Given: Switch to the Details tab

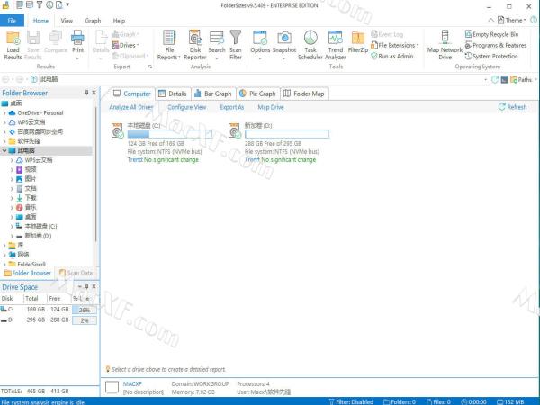Looking at the screenshot, I should [x=173, y=94].
